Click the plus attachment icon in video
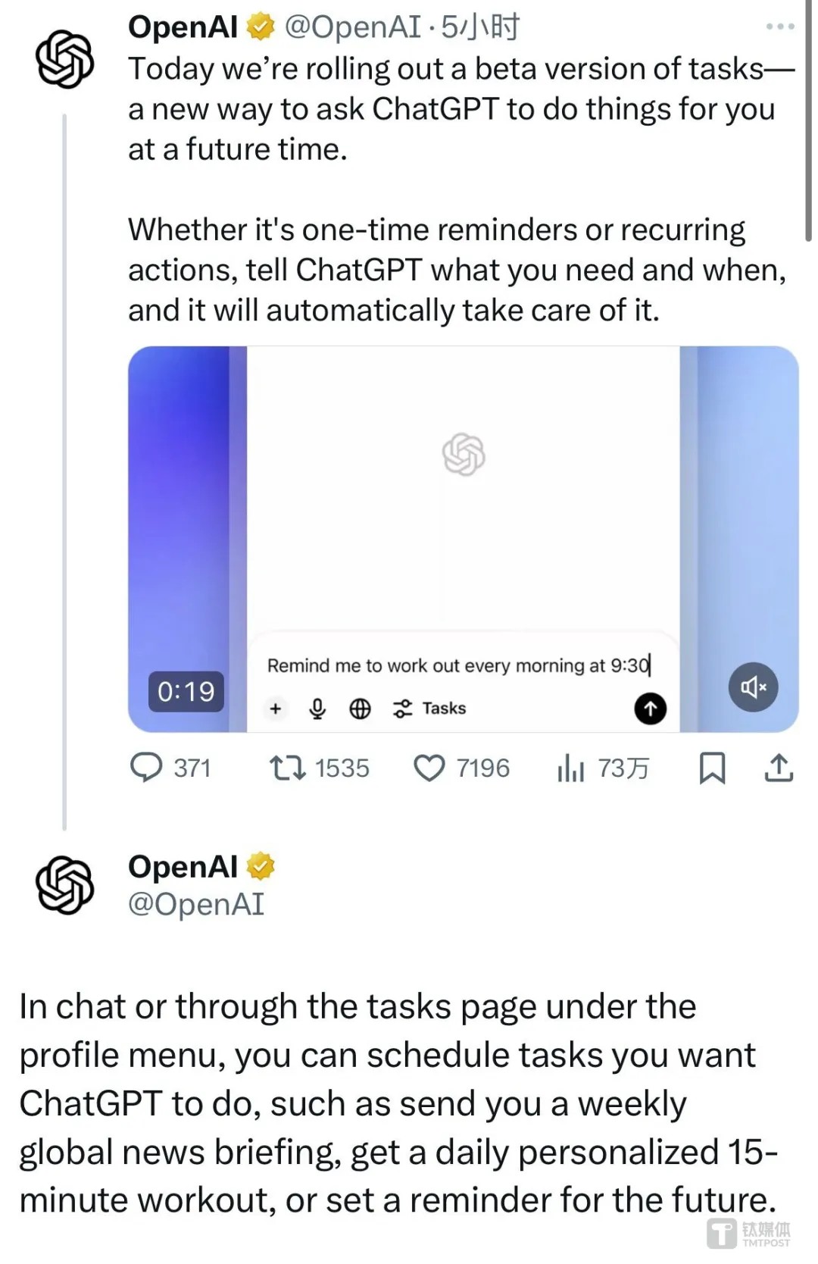Viewport: 818px width, 1264px height. pos(276,709)
